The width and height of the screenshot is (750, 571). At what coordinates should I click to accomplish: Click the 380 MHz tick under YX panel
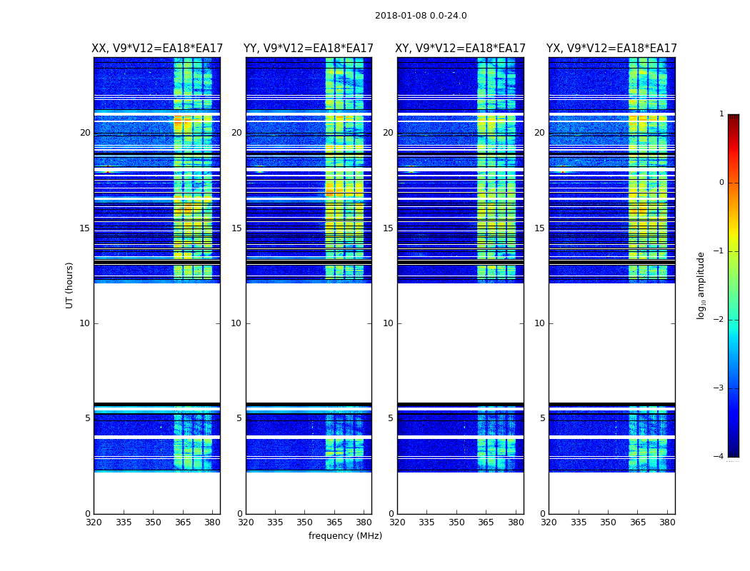click(x=666, y=522)
